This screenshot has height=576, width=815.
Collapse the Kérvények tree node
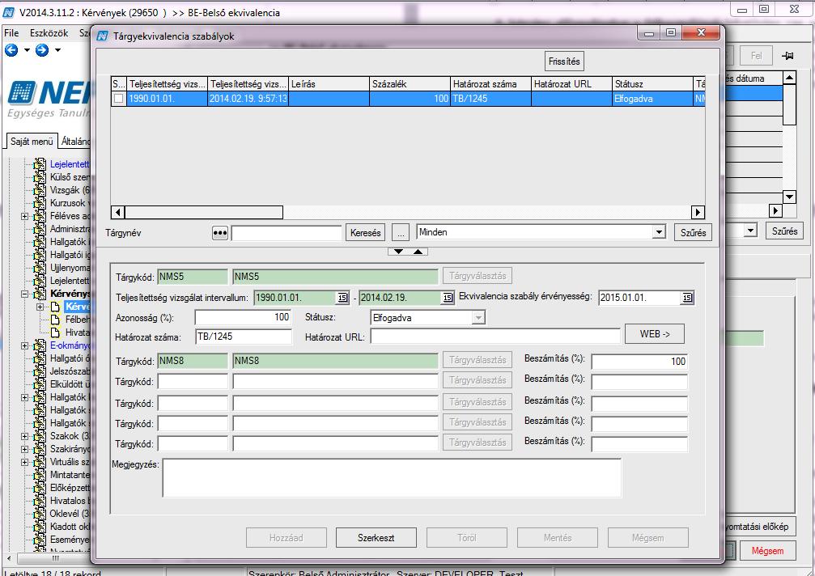point(24,294)
